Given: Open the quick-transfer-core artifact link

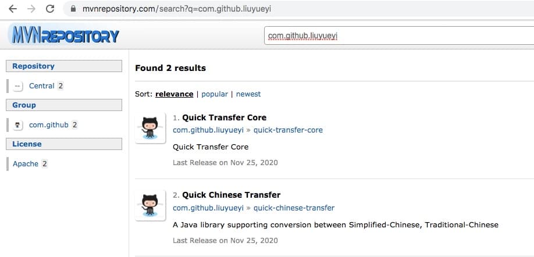Looking at the screenshot, I should click(288, 130).
